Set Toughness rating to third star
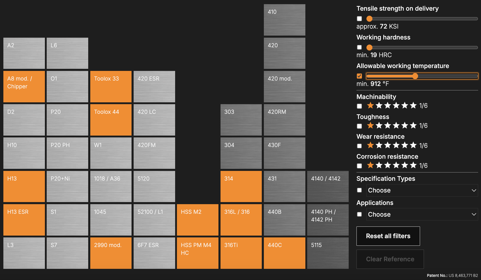 388,125
